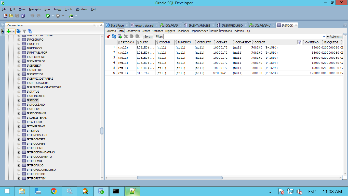Rollback changes in the data grid
Screen dimensions: 348x196
pos(137,36)
